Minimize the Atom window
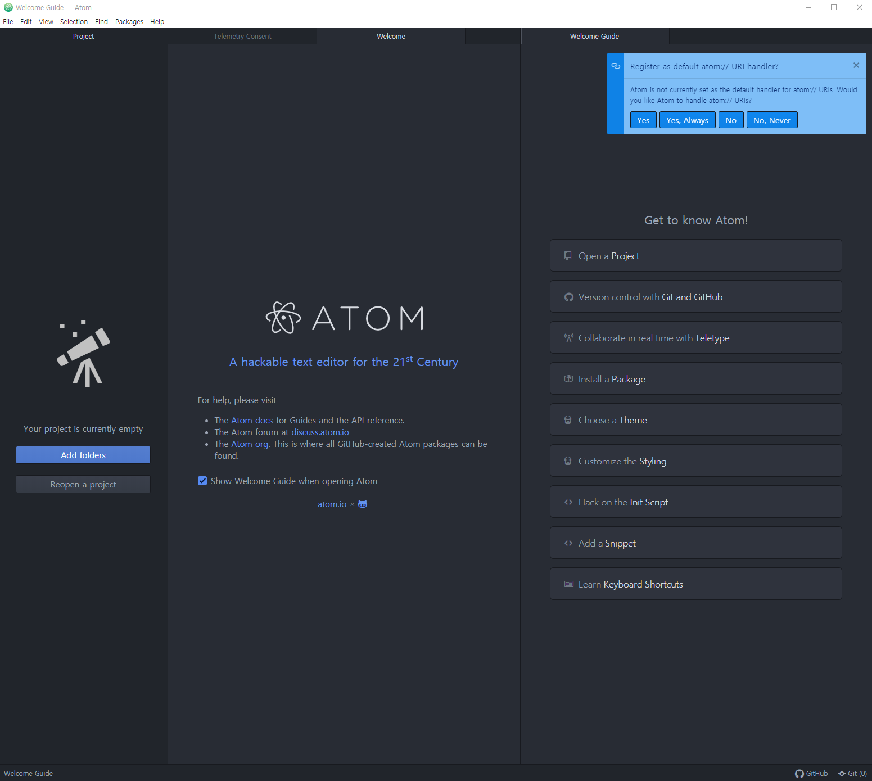The width and height of the screenshot is (872, 781). pos(808,7)
